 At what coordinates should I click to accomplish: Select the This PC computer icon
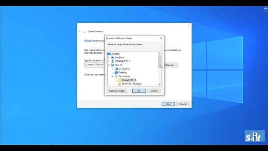(x=113, y=65)
